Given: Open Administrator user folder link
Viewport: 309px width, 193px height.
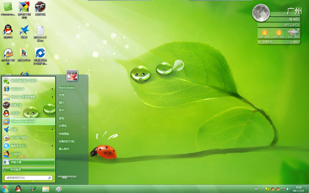Looking at the screenshot, I should [x=67, y=87].
